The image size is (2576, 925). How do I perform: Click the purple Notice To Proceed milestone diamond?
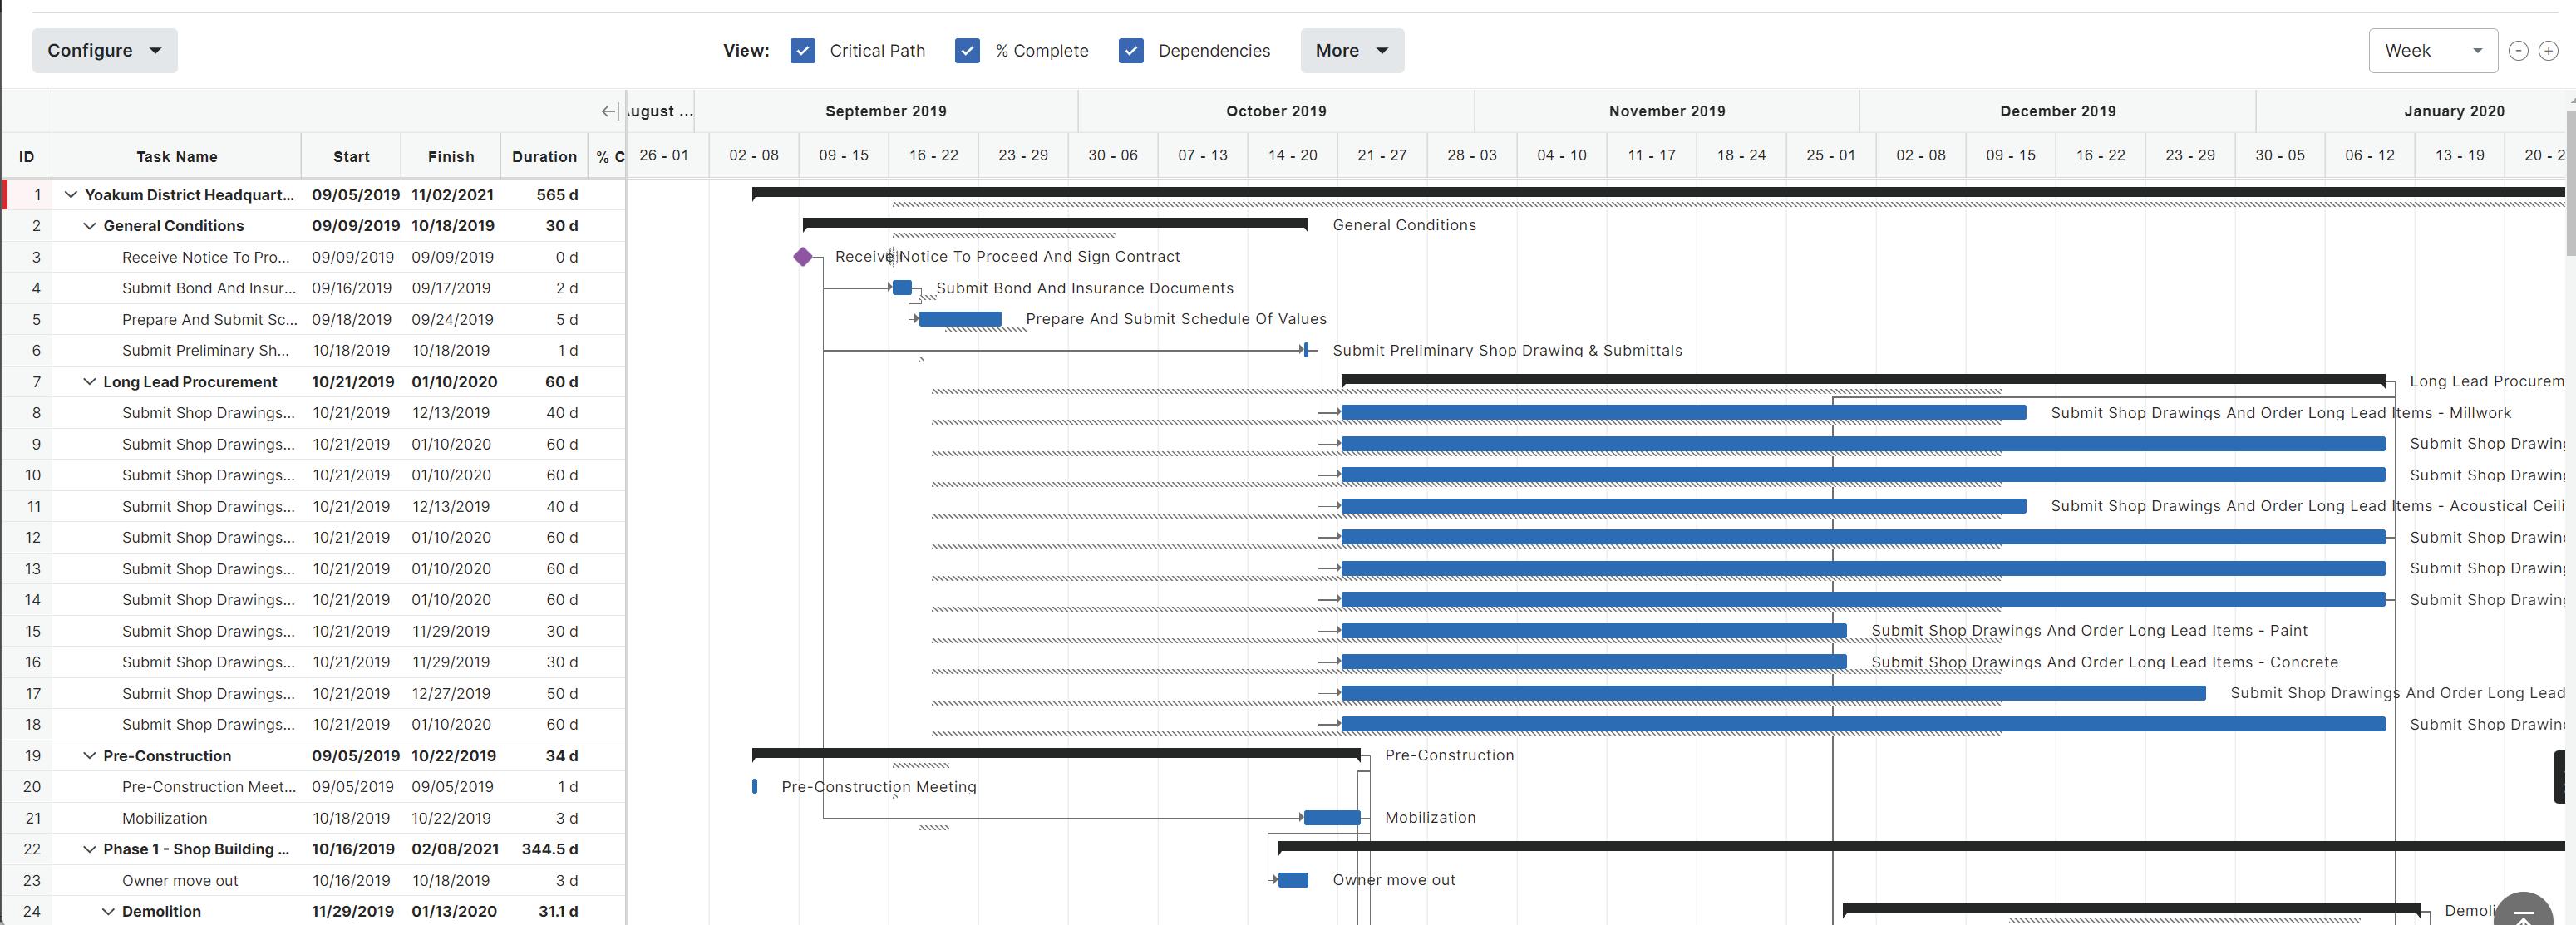click(x=803, y=257)
